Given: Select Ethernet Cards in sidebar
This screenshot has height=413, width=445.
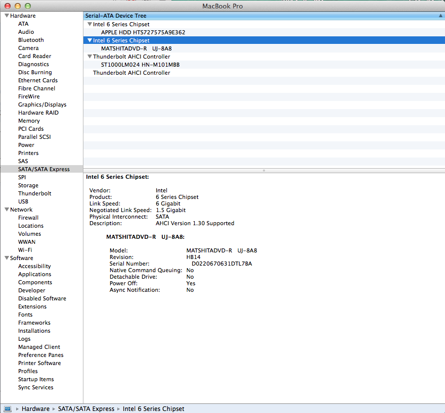Looking at the screenshot, I should pos(38,80).
